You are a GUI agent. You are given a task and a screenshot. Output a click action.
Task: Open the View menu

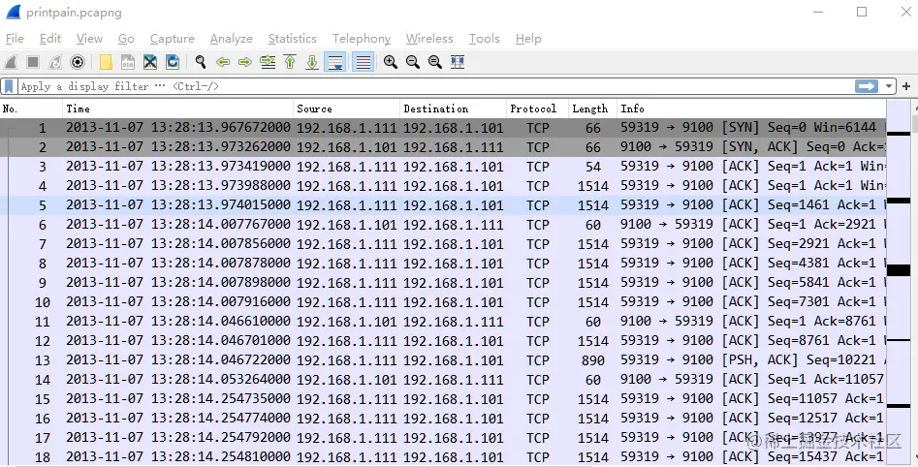pos(89,39)
